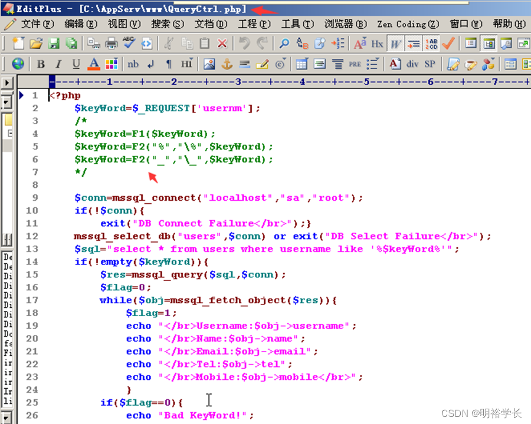Screen dimensions: 531x424
Task: Toggle word wrap W button
Action: (x=395, y=43)
